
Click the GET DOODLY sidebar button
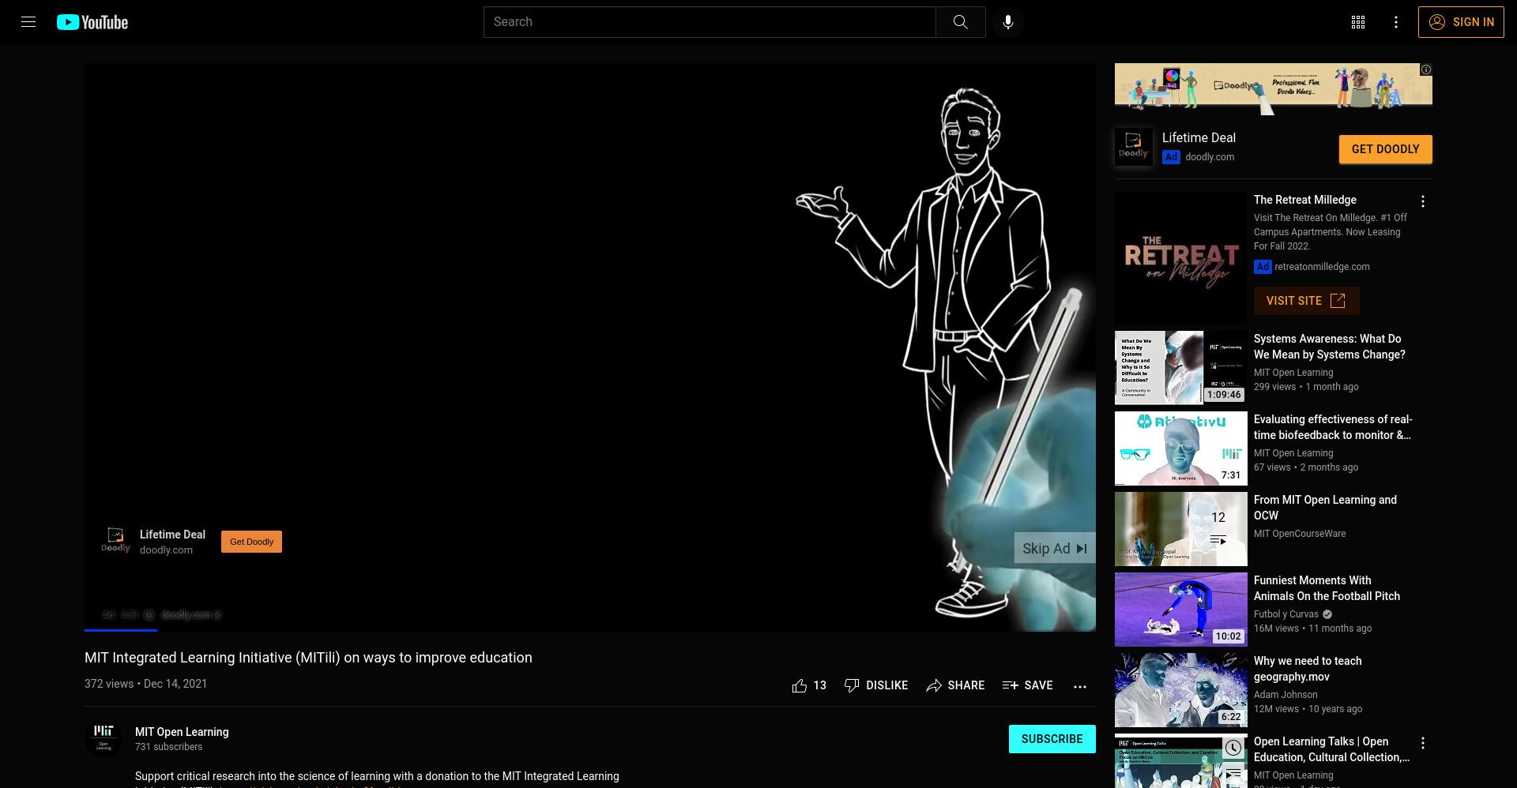point(1385,149)
